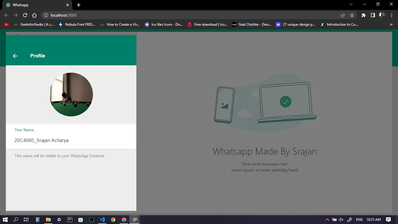Open Microsoft Store from taskbar
This screenshot has height=224, width=398.
click(x=81, y=220)
